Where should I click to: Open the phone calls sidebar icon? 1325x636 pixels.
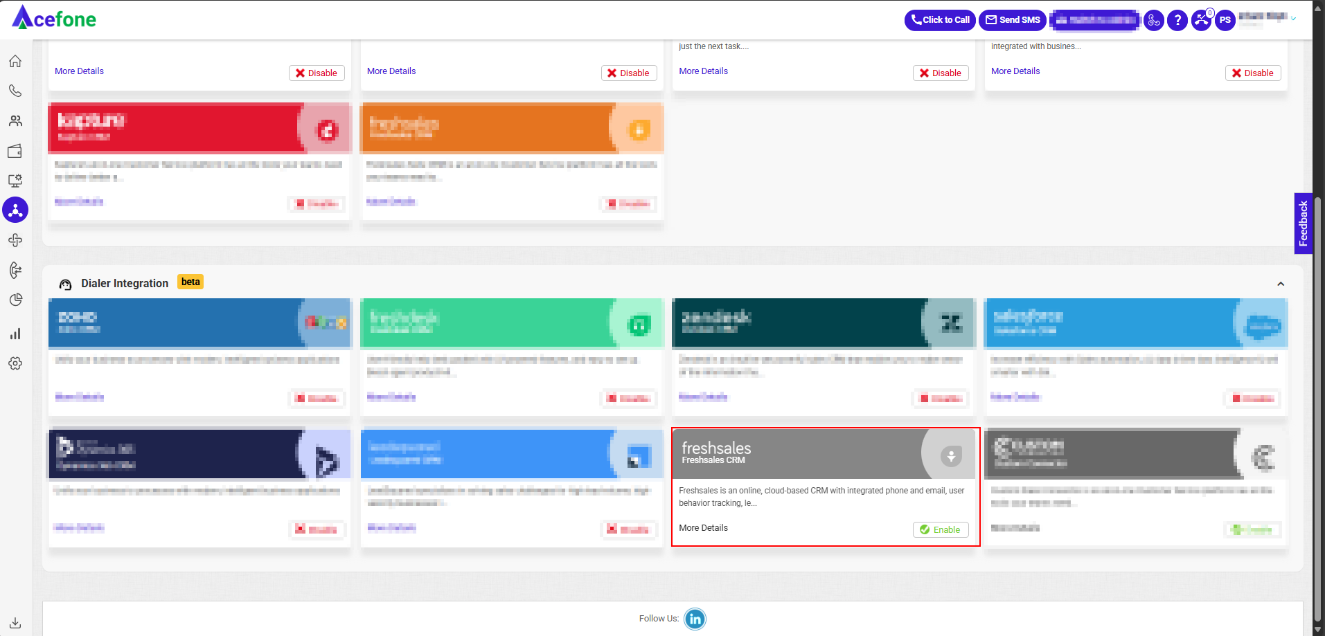[x=15, y=91]
